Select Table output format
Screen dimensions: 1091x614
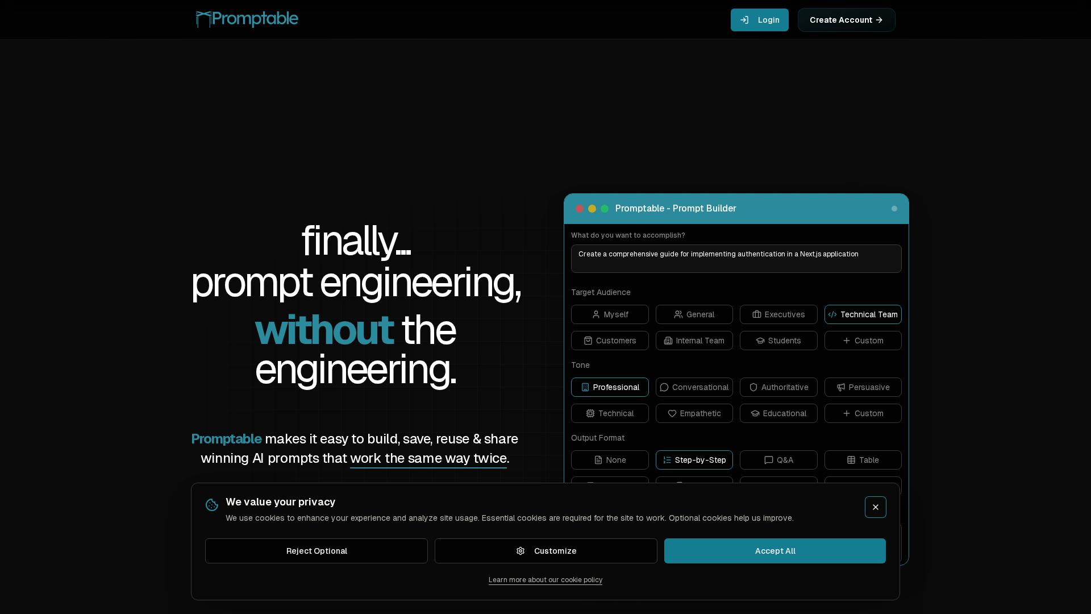[863, 460]
